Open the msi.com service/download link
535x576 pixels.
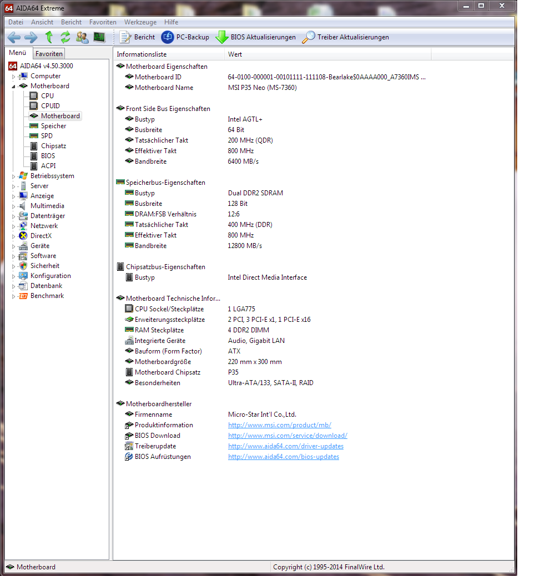[x=287, y=436]
